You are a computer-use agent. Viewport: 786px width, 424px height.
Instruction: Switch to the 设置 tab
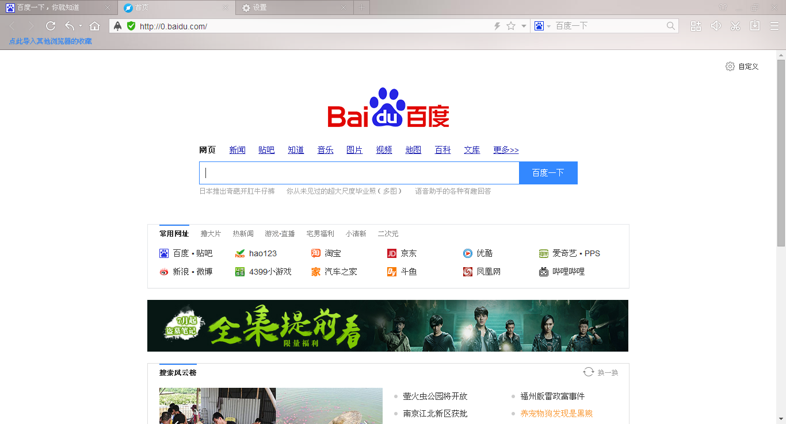pyautogui.click(x=295, y=7)
